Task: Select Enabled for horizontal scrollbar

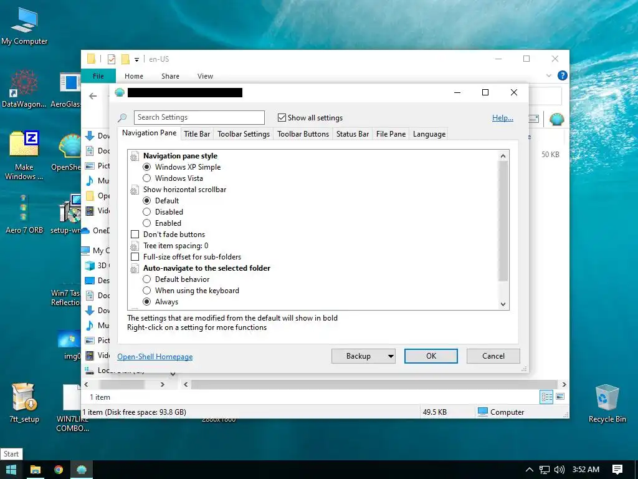Action: tap(147, 223)
